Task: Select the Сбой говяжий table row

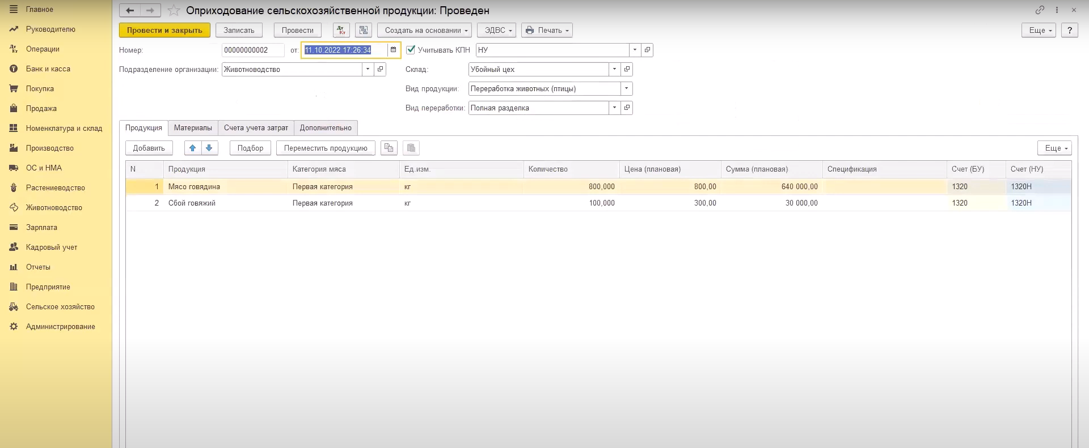Action: click(192, 203)
